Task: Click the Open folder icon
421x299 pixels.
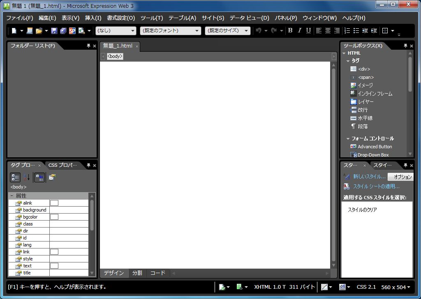Action: point(39,30)
